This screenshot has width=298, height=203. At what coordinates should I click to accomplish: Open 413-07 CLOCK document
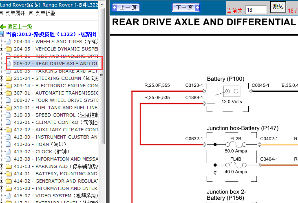pos(42,152)
